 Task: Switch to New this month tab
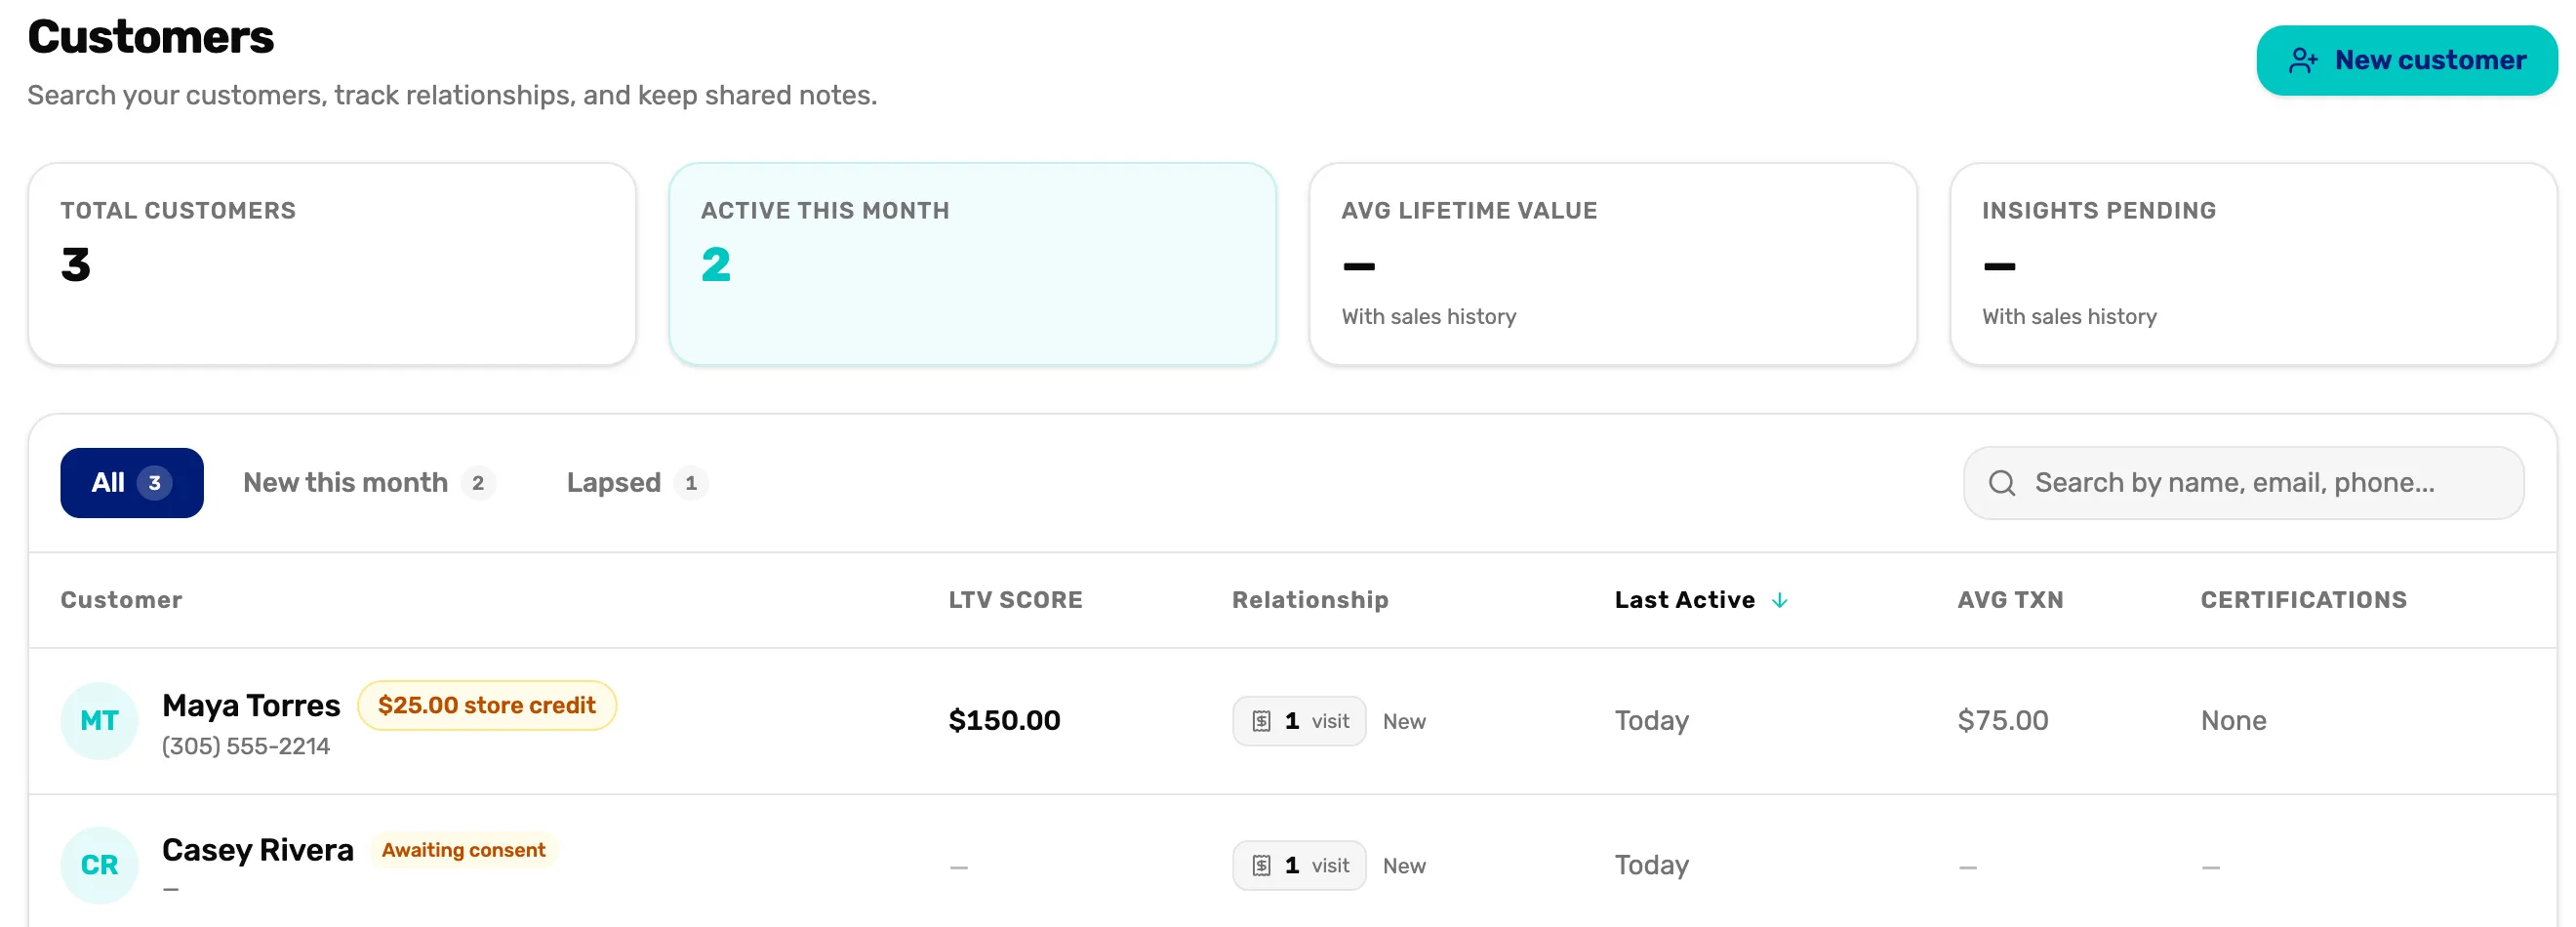point(369,483)
